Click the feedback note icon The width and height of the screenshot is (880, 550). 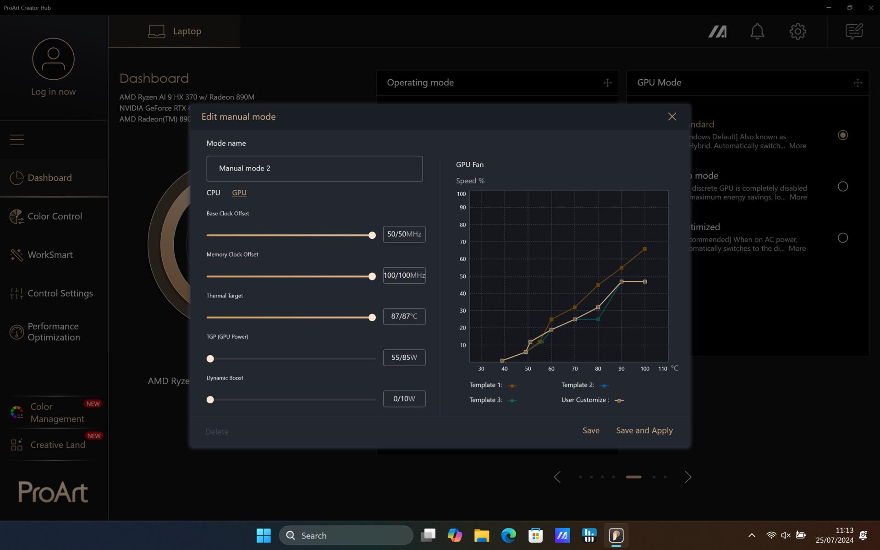[854, 32]
